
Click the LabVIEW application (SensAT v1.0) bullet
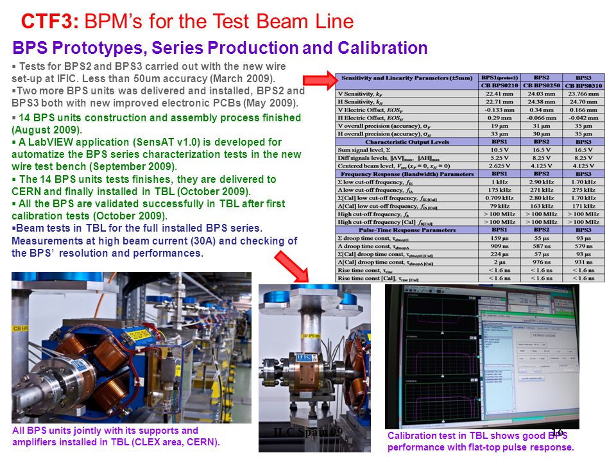(156, 155)
